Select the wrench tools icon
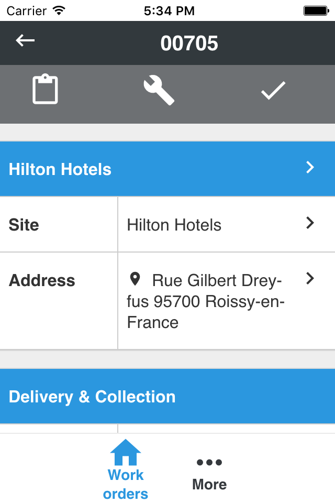This screenshot has height=503, width=335. [x=159, y=90]
